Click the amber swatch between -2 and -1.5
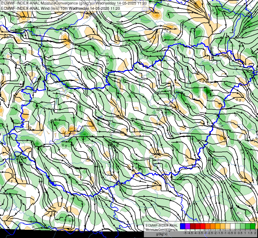 (218, 226)
